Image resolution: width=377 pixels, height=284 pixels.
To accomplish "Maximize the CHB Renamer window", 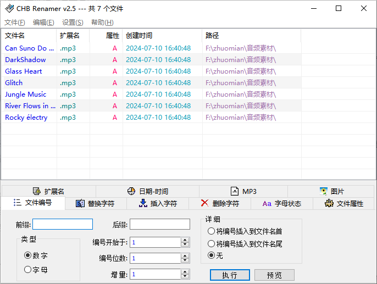I will click(339, 8).
